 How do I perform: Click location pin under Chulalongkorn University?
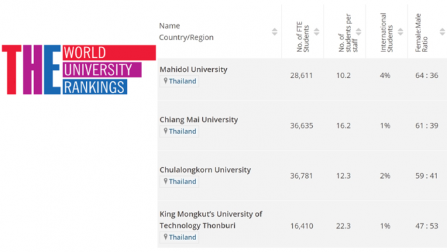click(x=165, y=181)
